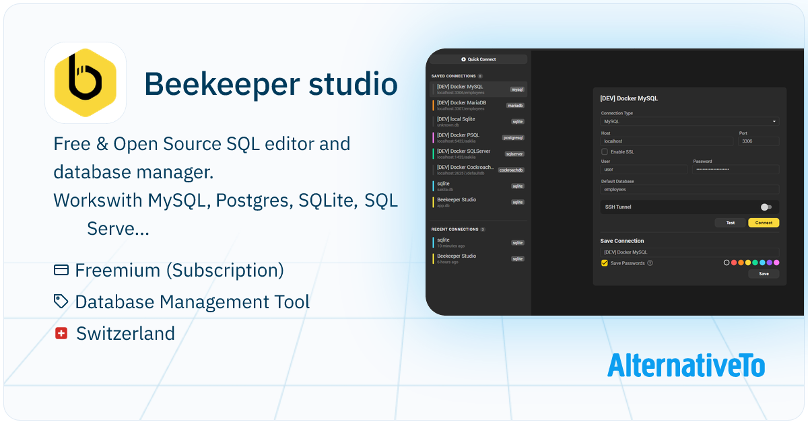This screenshot has width=808, height=424.
Task: Click the Database Management Tool text
Action: pos(193,302)
